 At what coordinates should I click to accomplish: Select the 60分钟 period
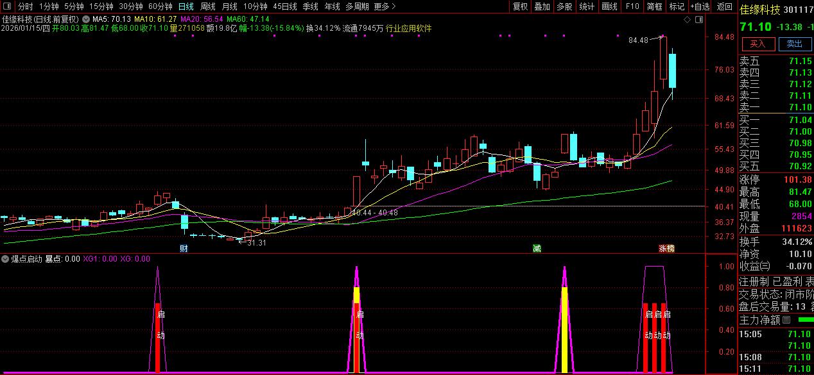[x=160, y=6]
